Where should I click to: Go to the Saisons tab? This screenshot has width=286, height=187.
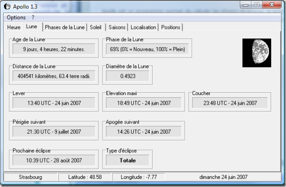[x=116, y=27]
